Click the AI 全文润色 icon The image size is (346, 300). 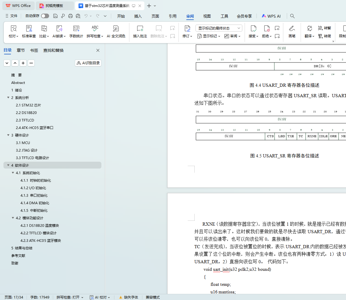point(116,29)
